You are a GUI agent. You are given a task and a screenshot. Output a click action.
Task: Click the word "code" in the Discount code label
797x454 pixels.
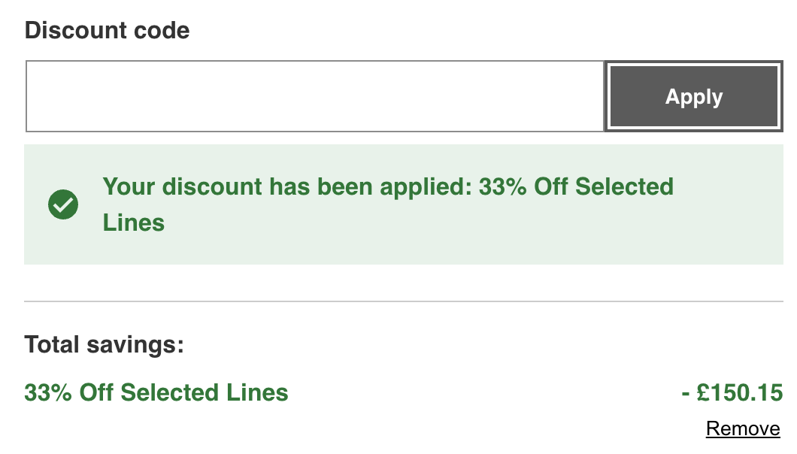[x=161, y=30]
